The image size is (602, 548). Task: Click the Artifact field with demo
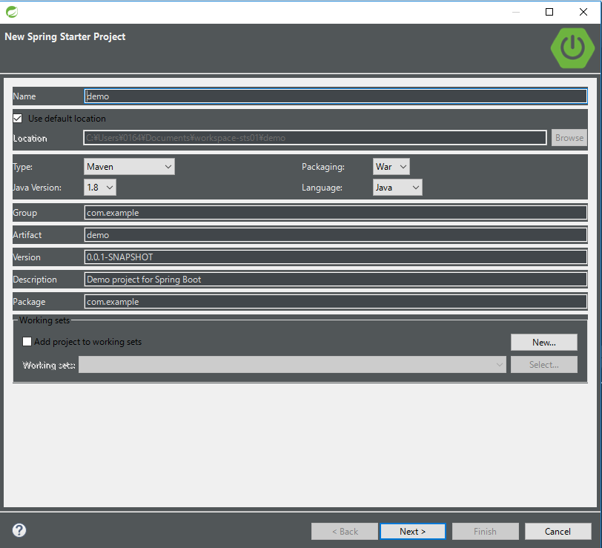coord(336,235)
